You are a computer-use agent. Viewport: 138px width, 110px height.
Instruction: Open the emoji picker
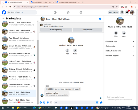pyautogui.click(x=97, y=103)
